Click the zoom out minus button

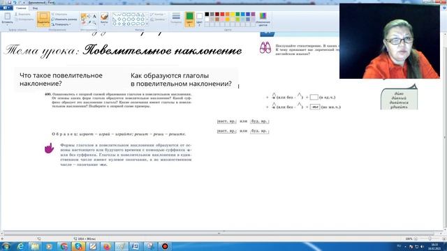[416, 238]
